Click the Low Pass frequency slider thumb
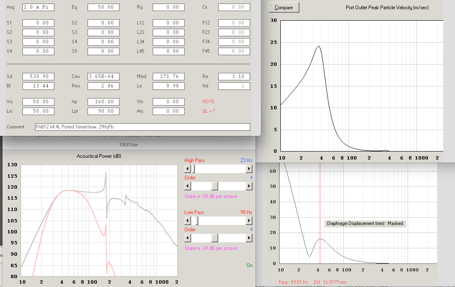This screenshot has height=287, width=455. point(197,221)
